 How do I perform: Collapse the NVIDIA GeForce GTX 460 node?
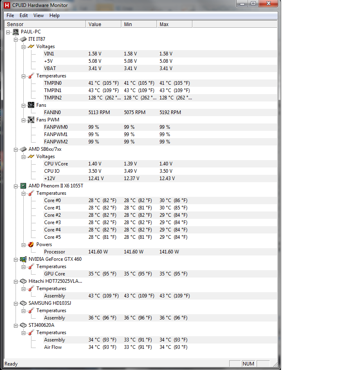point(16,260)
